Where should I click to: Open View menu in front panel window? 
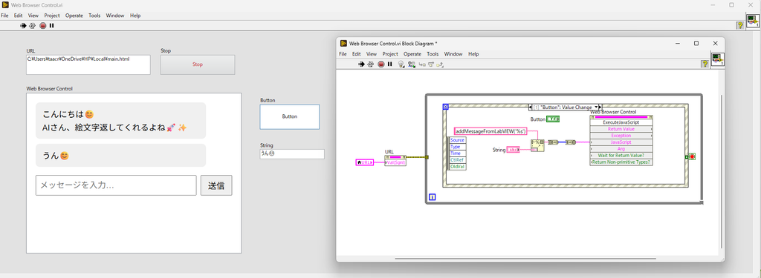coord(33,16)
